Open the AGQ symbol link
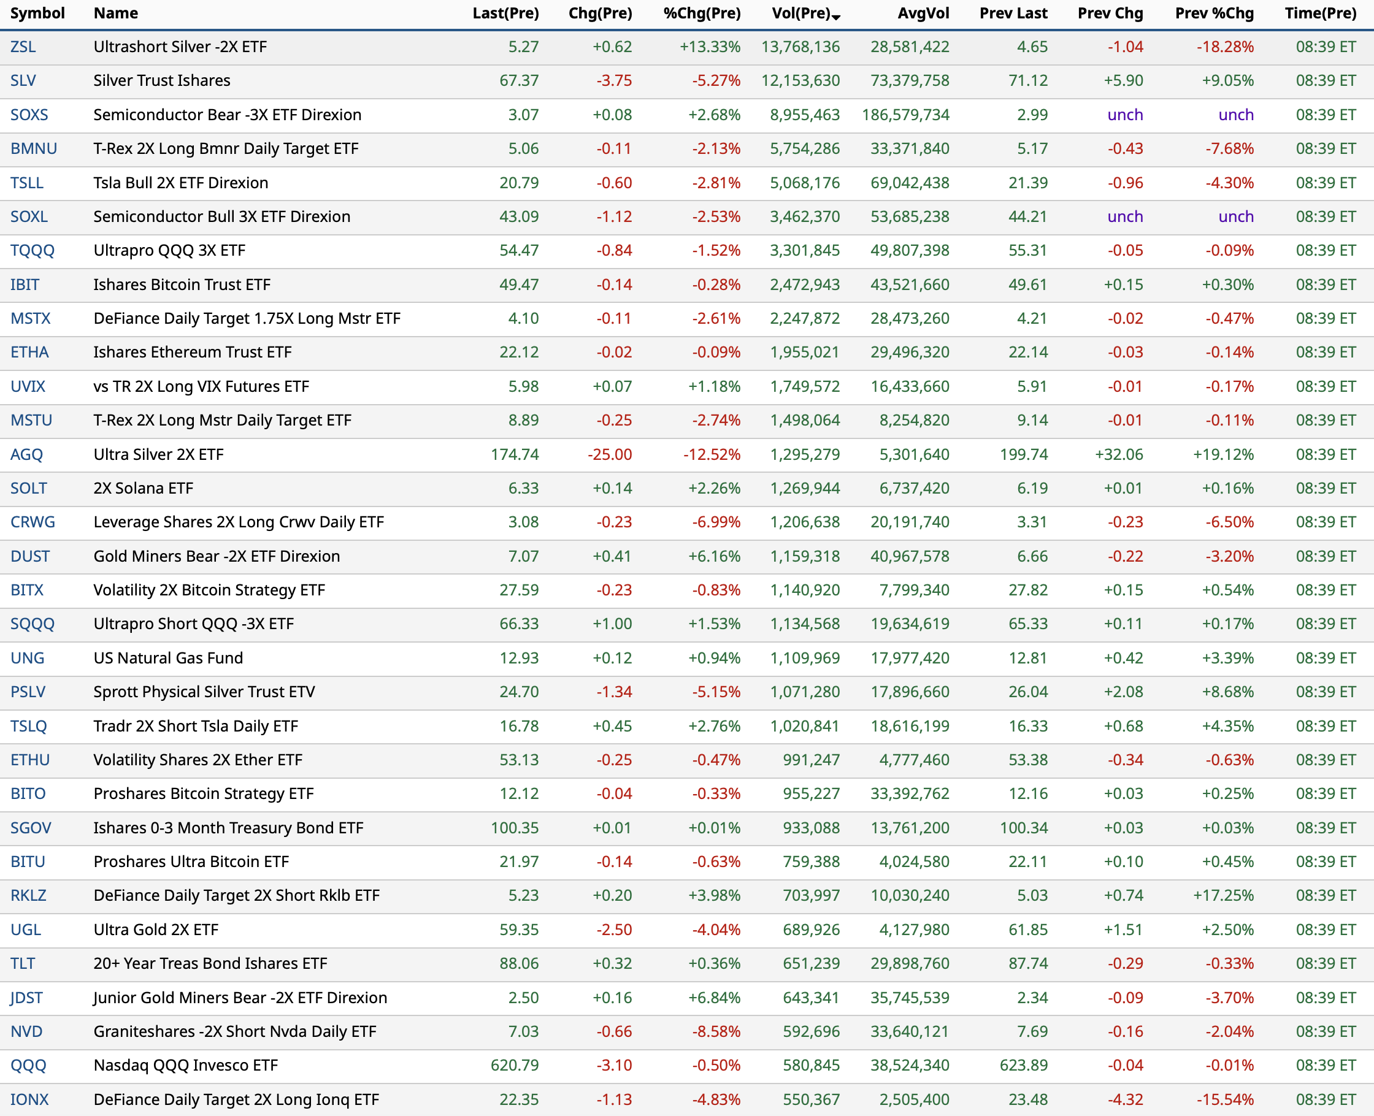Image resolution: width=1374 pixels, height=1116 pixels. [26, 454]
